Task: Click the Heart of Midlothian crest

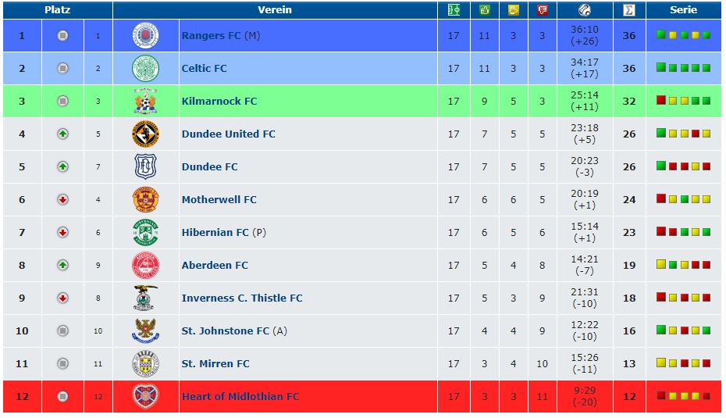Action: tap(145, 396)
